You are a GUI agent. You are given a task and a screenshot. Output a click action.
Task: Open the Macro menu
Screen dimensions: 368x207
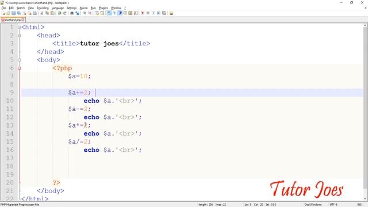[x=83, y=8]
